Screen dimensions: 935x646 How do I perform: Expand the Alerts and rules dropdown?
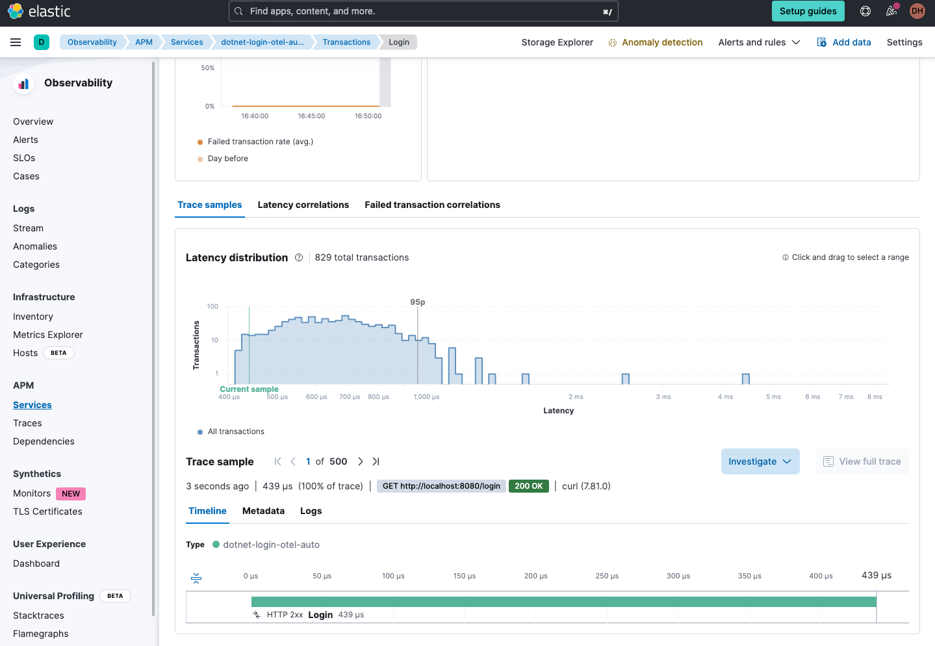click(x=758, y=42)
